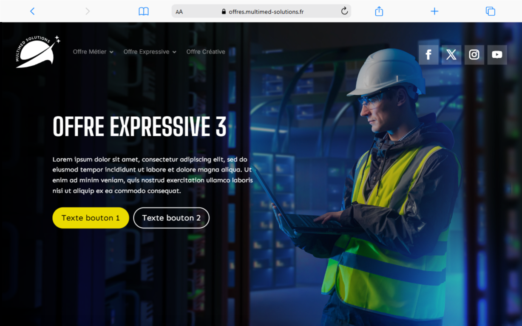Add a new tab with plus icon
Viewport: 522px width, 326px height.
[x=434, y=11]
